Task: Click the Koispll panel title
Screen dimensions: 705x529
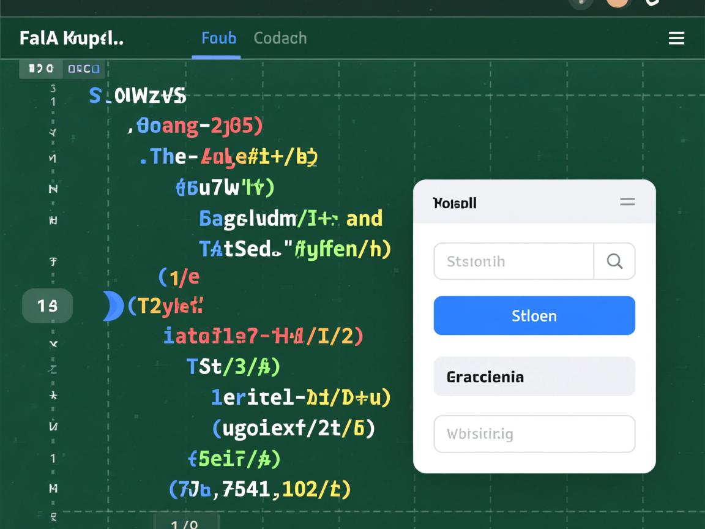Action: click(455, 203)
